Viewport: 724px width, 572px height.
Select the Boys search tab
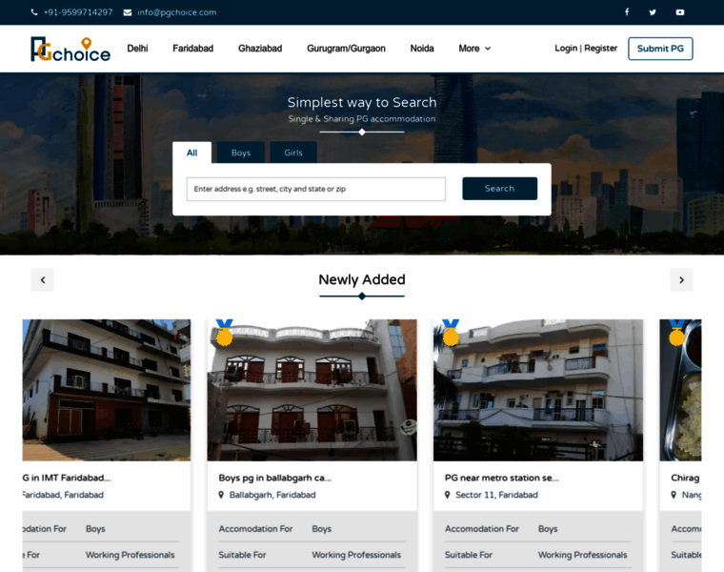click(x=241, y=153)
